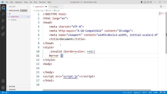The height and width of the screenshot is (94, 167).
Task: Open the Explorer view in activity bar
Action: point(3,8)
